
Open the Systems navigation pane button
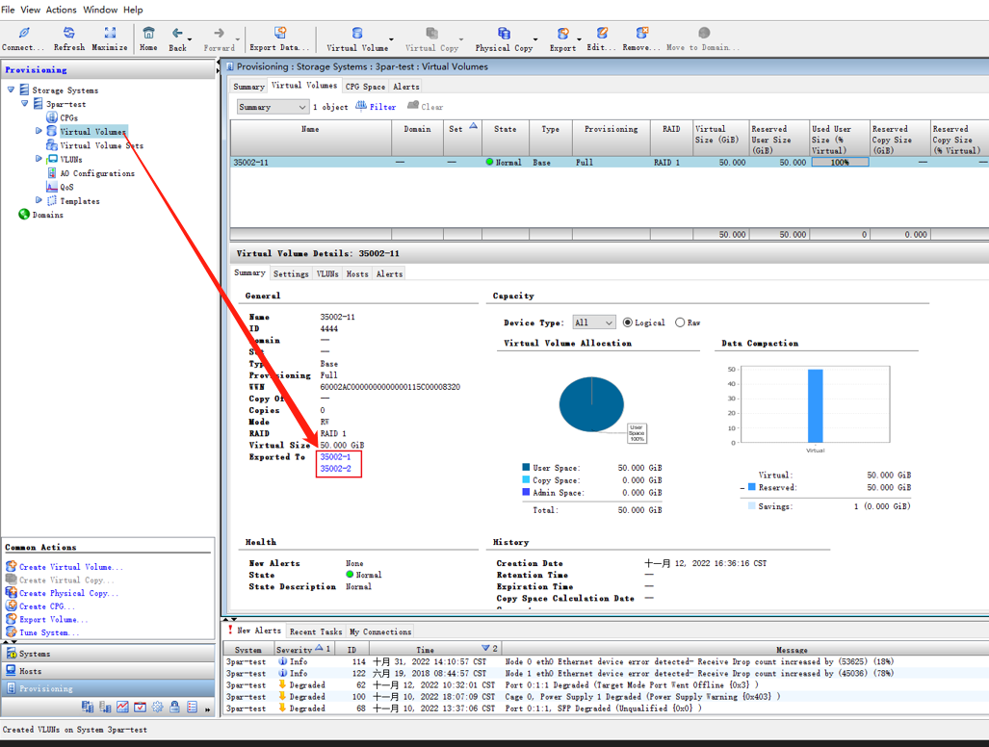coord(109,653)
